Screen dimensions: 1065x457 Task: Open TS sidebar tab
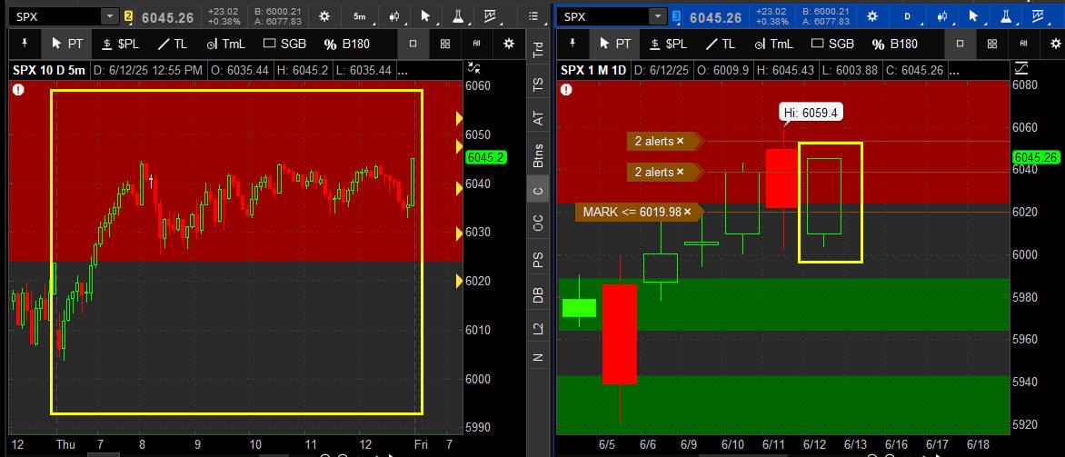[538, 84]
